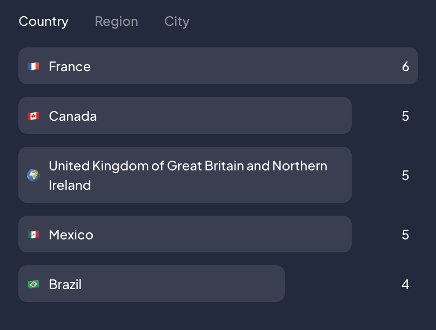Switch to the Country tab
Viewport: 436px width, 330px height.
[43, 22]
